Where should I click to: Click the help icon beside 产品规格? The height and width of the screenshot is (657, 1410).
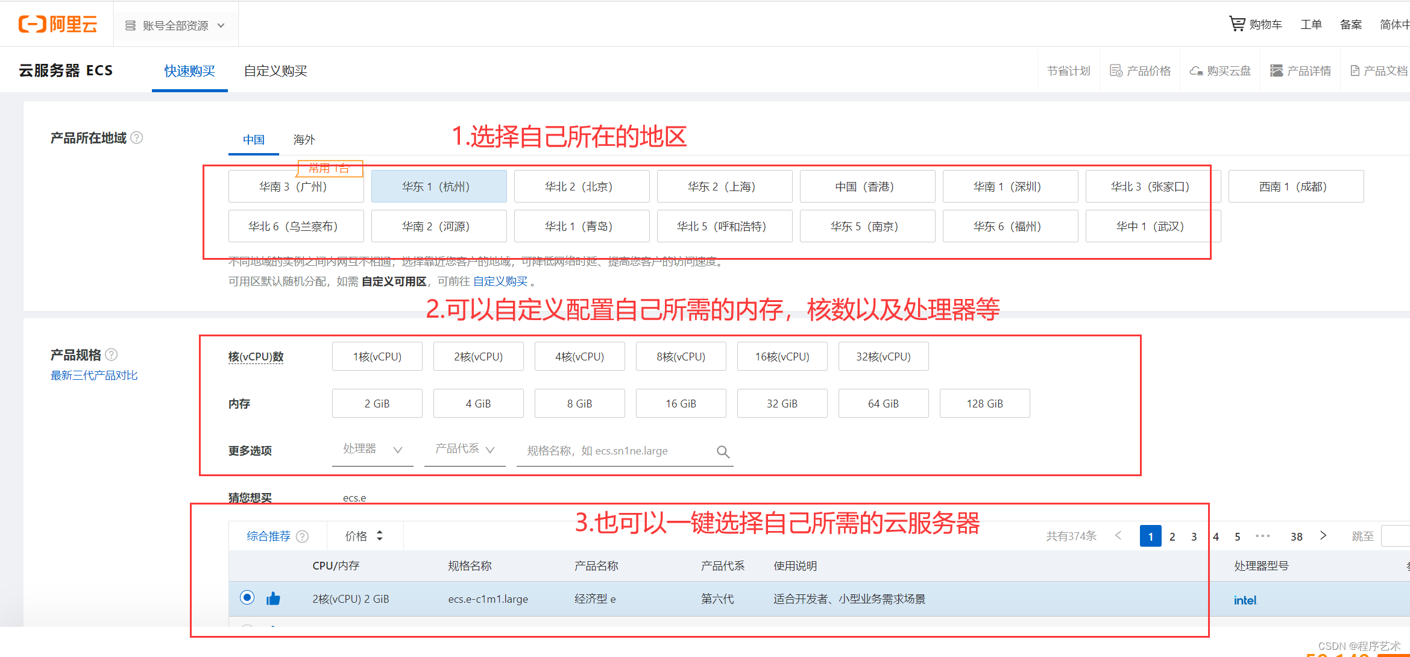pos(112,354)
